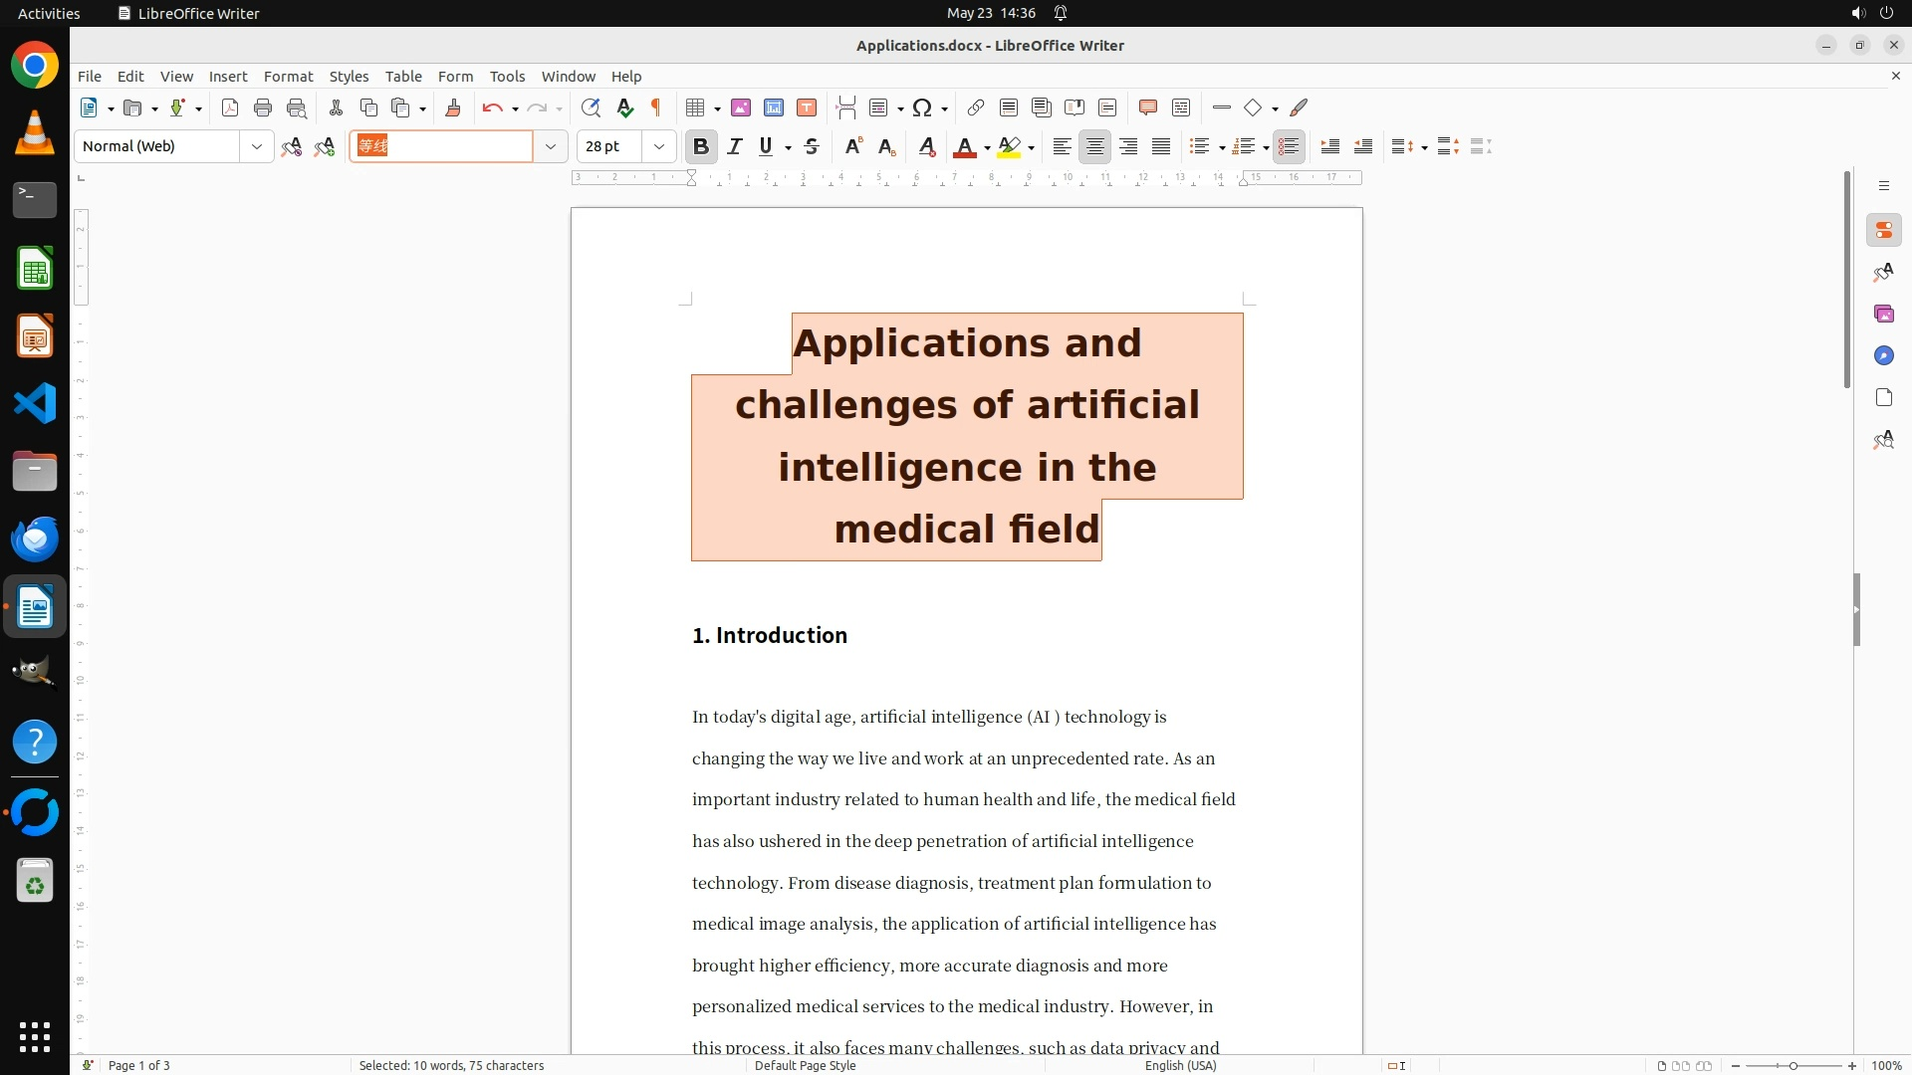Expand the Paragraph Style dropdown
1912x1075 pixels.
(x=257, y=146)
